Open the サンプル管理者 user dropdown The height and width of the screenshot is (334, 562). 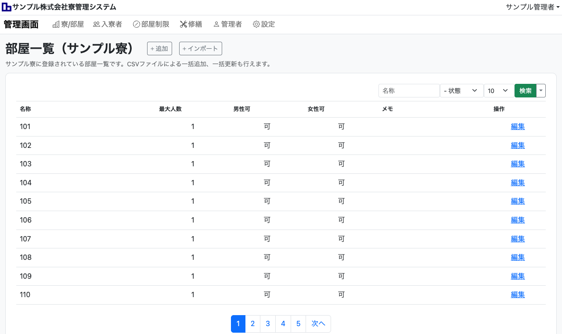coord(533,7)
